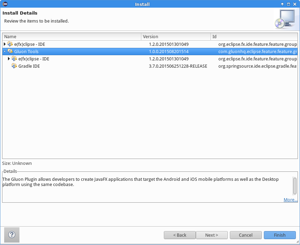Sort by the Version column header

[x=176, y=36]
